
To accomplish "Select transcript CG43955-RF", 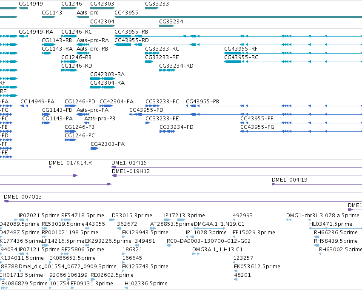I will pos(241,48).
